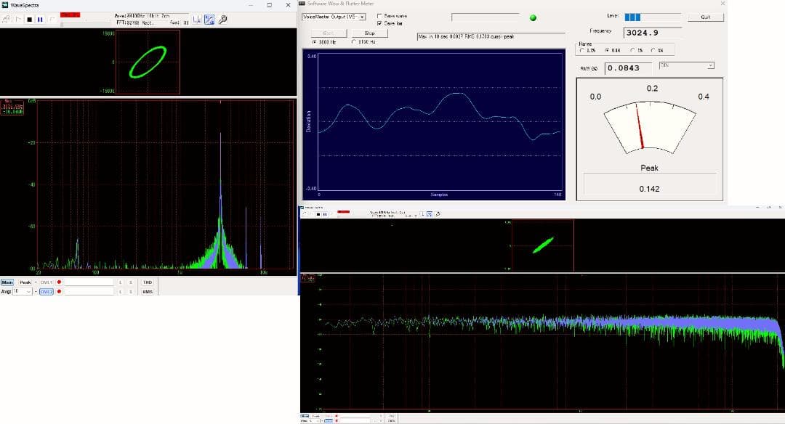Select Main tab in second WaveSpectra window
This screenshot has height=424, width=785.
pyautogui.click(x=305, y=416)
